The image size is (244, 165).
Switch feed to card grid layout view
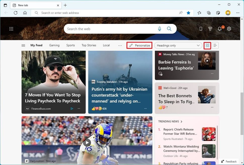click(x=207, y=45)
